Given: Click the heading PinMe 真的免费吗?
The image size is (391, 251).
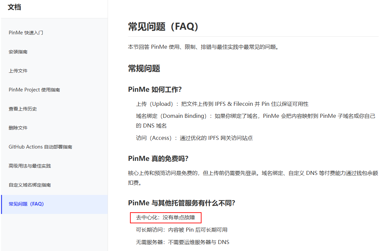Looking at the screenshot, I should (x=158, y=159).
